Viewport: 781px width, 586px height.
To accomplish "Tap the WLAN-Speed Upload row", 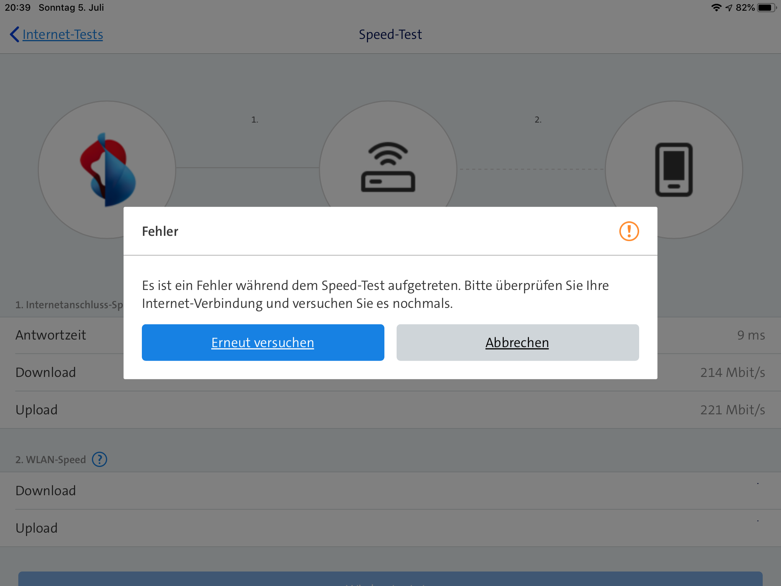I will coord(390,528).
